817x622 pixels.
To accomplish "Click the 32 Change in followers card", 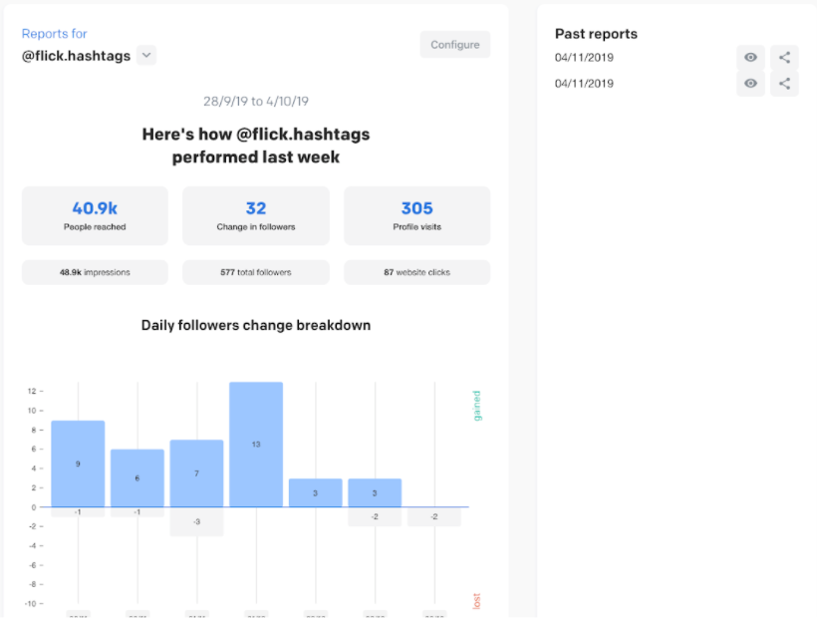I will [256, 215].
